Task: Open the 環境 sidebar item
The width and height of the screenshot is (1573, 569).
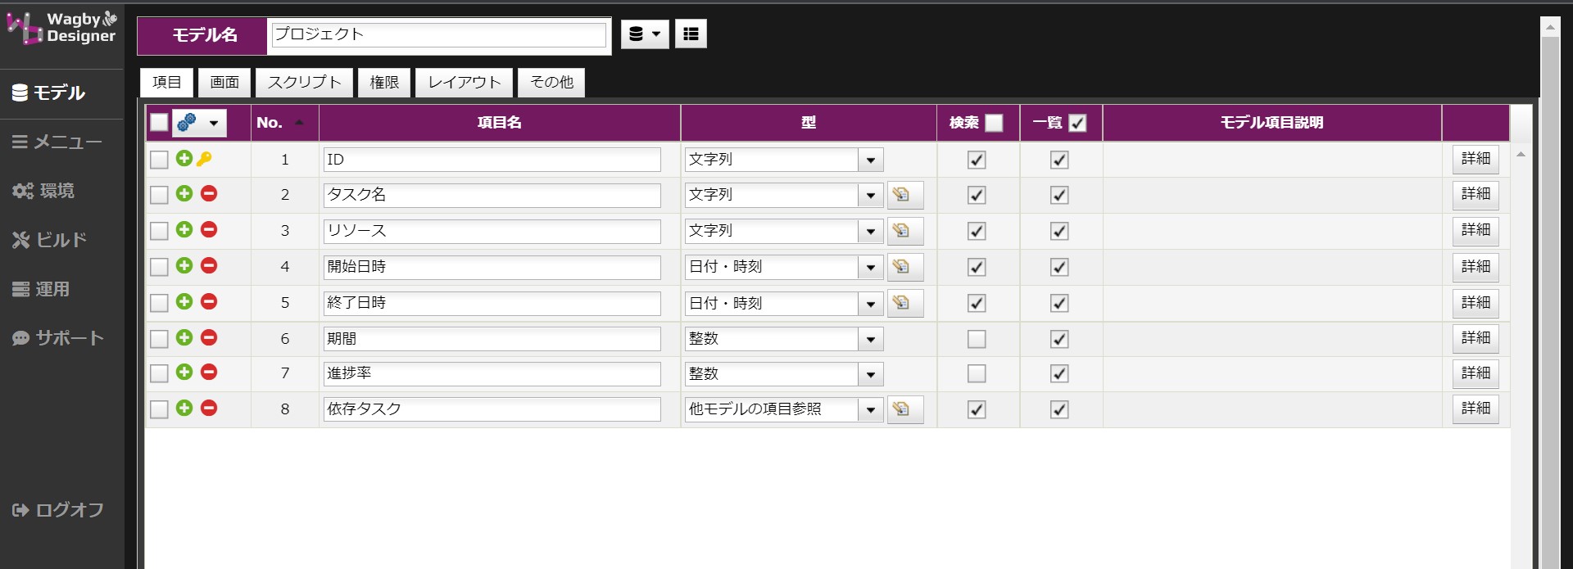Action: click(43, 191)
